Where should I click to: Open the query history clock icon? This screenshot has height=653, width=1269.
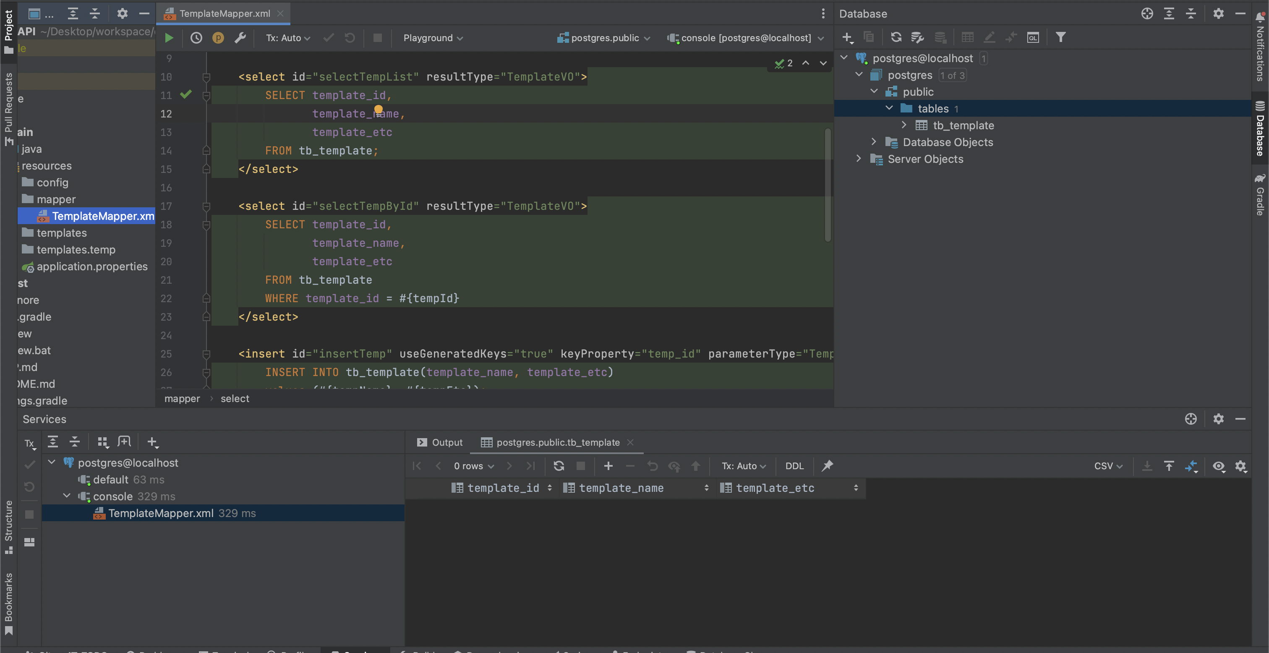[196, 38]
